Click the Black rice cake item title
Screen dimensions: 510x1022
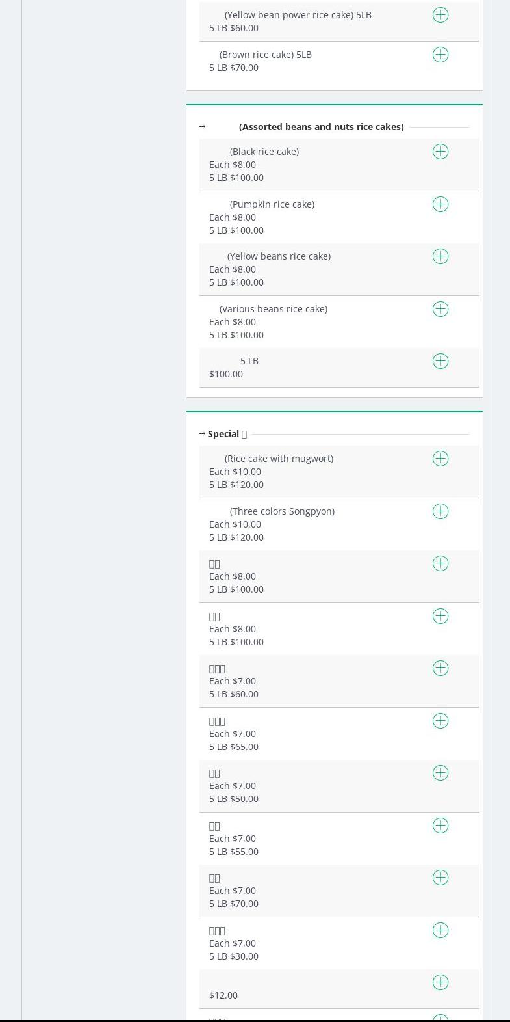264,152
